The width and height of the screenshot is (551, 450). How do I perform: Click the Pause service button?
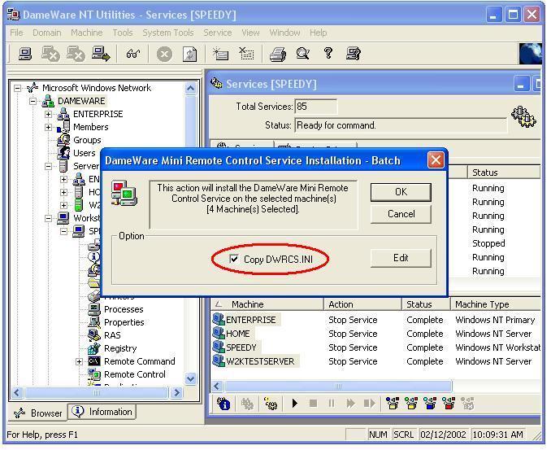pyautogui.click(x=332, y=403)
